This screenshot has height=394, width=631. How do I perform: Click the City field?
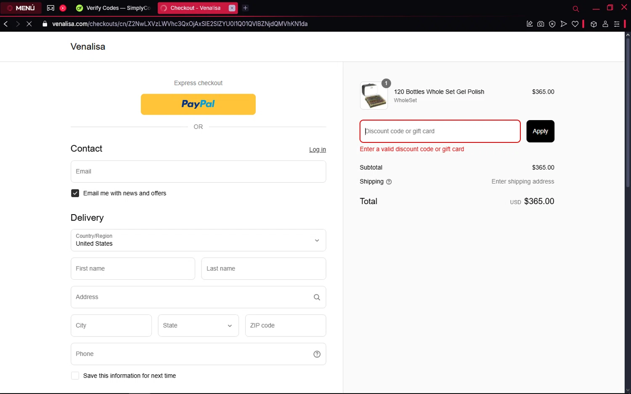111,326
